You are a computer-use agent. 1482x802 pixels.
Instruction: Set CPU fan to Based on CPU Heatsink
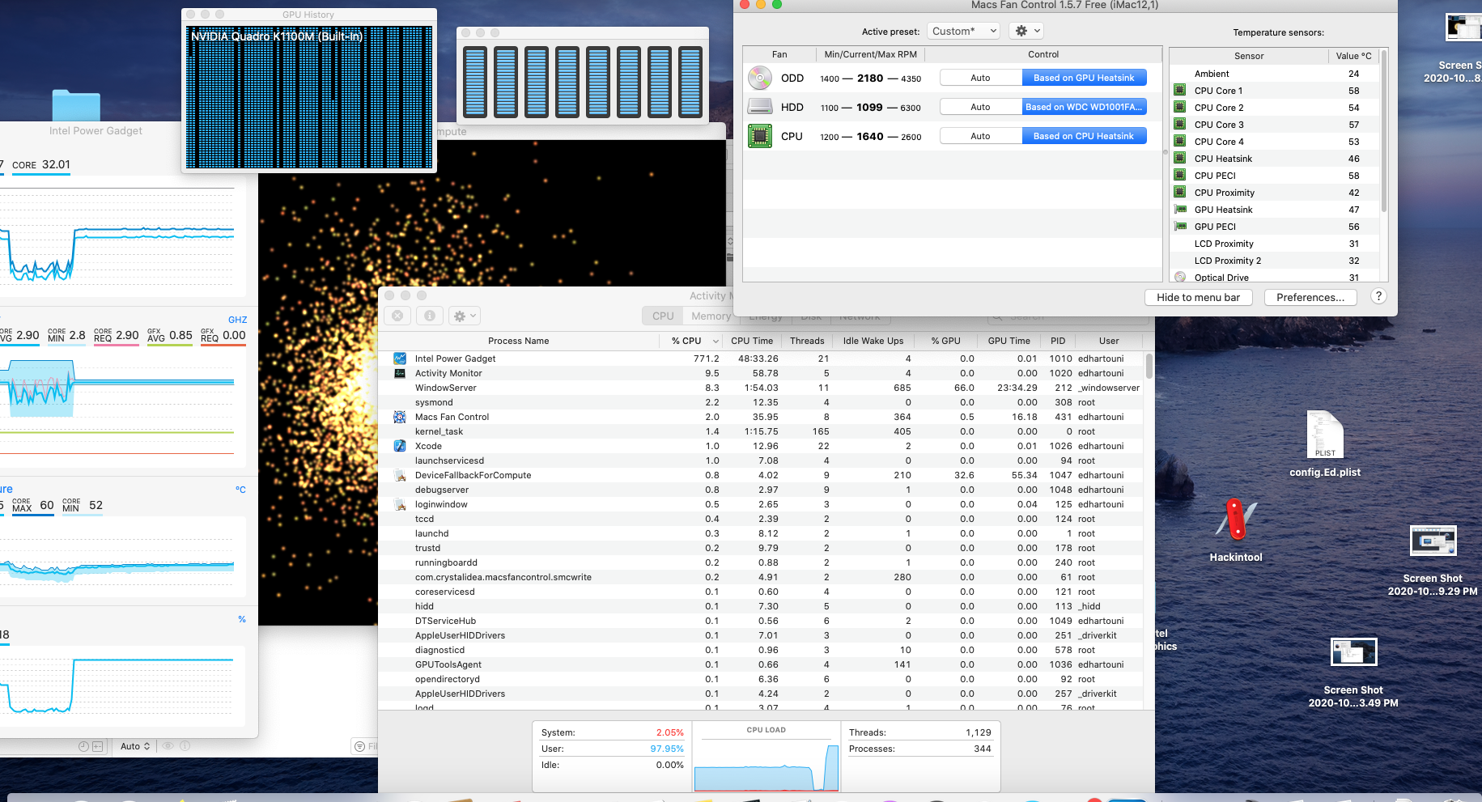1084,136
